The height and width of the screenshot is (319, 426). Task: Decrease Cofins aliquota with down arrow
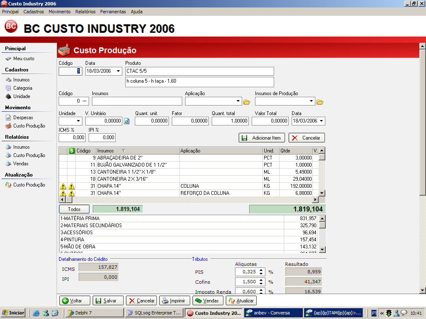(x=261, y=284)
